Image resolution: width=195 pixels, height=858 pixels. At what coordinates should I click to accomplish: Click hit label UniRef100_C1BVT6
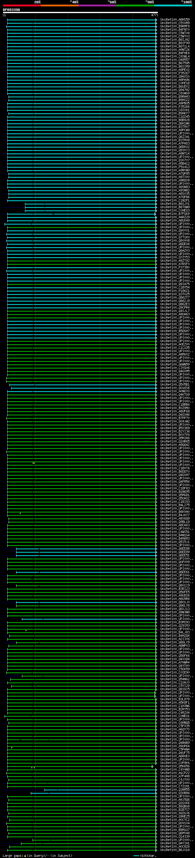[x=175, y=468]
